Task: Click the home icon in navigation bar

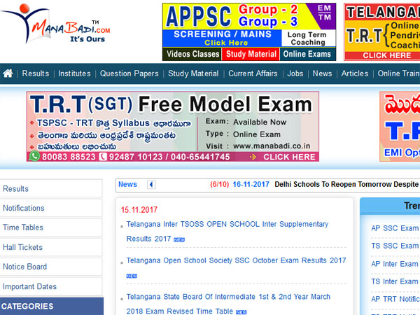Action: tap(8, 73)
